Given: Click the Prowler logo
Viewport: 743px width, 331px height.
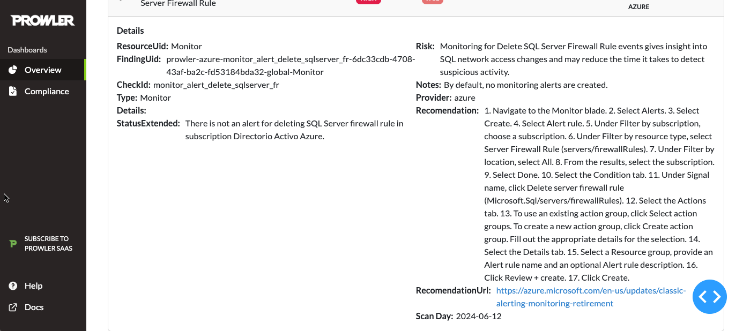Looking at the screenshot, I should point(43,20).
